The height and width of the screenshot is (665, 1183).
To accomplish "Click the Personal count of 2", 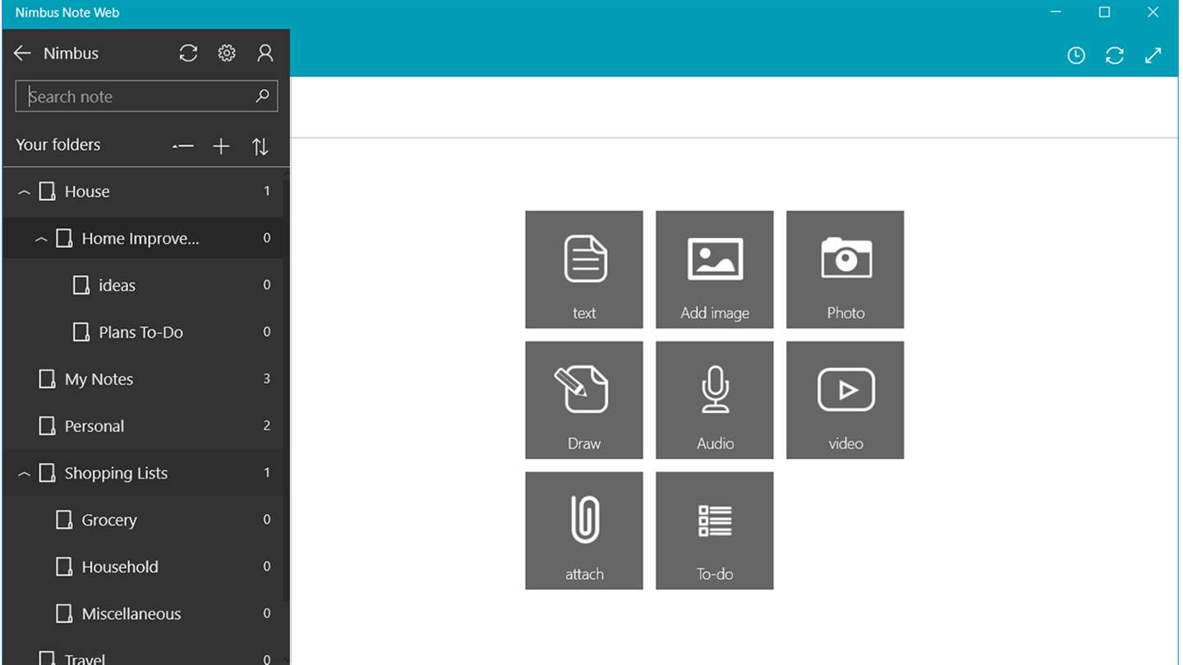I will point(267,425).
